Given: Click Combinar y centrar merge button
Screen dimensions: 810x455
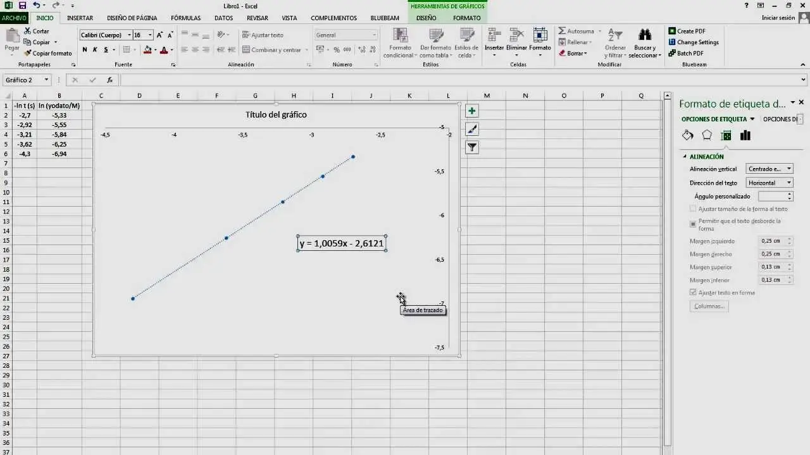Looking at the screenshot, I should click(272, 50).
